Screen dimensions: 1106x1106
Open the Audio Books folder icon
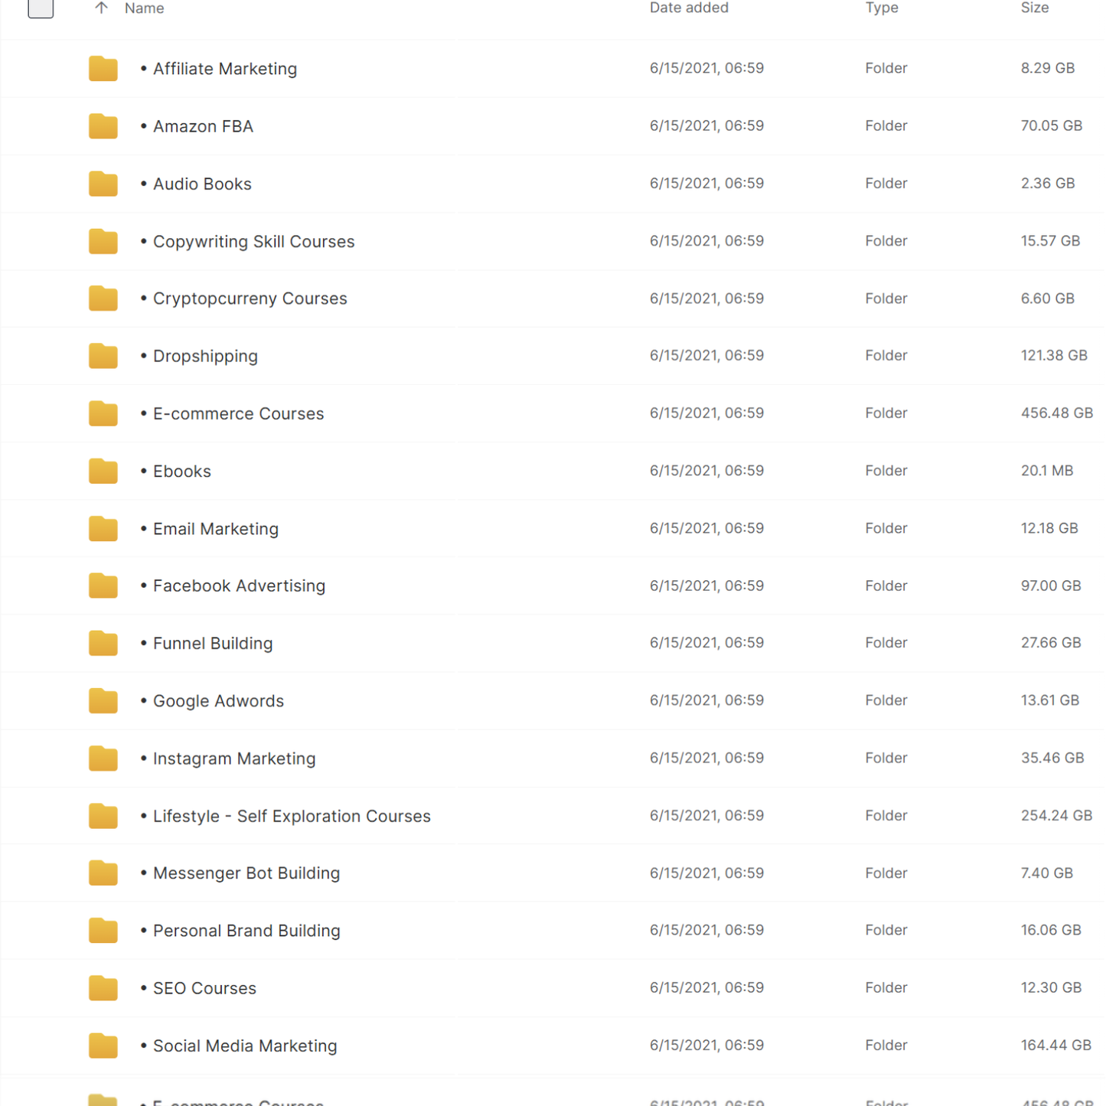tap(103, 184)
